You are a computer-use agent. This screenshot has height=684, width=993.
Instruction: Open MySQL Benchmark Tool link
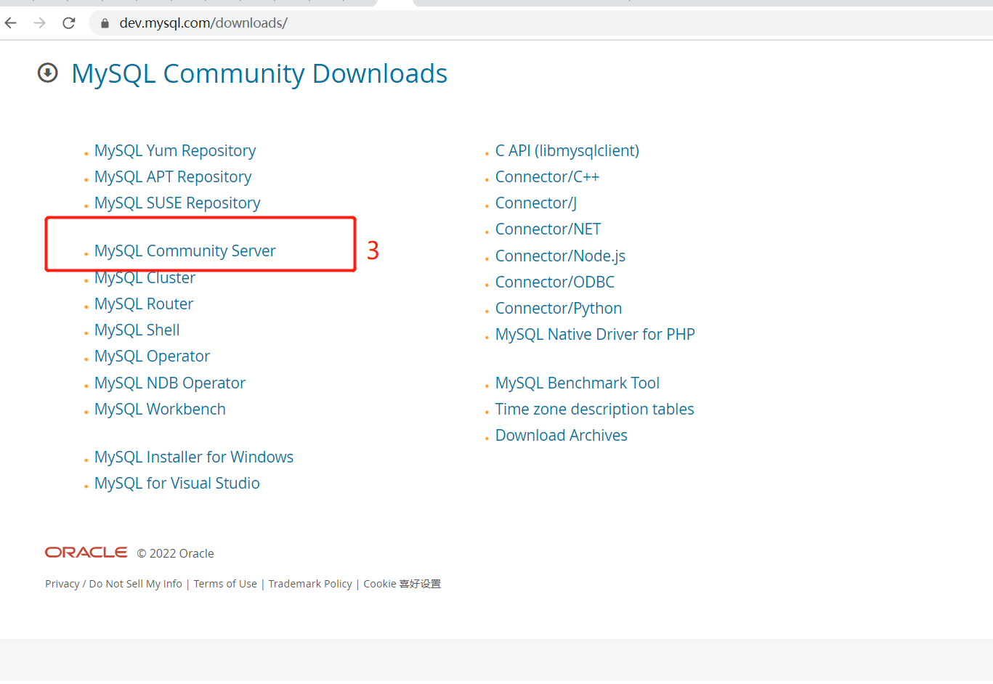pyautogui.click(x=577, y=383)
